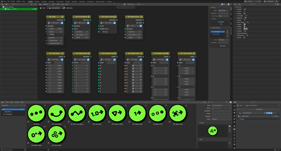
Task: Open the Output properties tab icon
Action: pyautogui.click(x=234, y=113)
